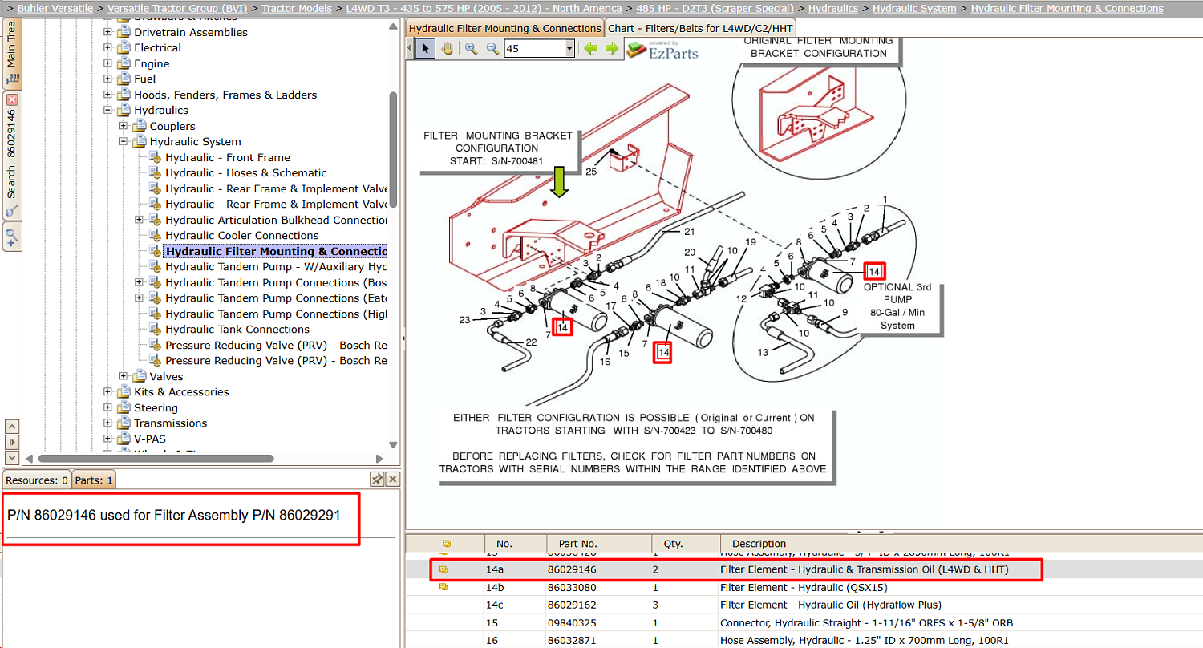
Task: Click the play-style middle button beside tree
Action: (12, 442)
